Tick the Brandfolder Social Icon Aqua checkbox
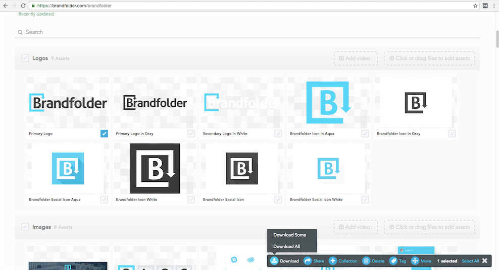 pyautogui.click(x=104, y=199)
